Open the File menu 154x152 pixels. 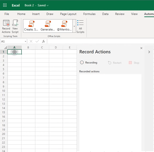click(7, 14)
